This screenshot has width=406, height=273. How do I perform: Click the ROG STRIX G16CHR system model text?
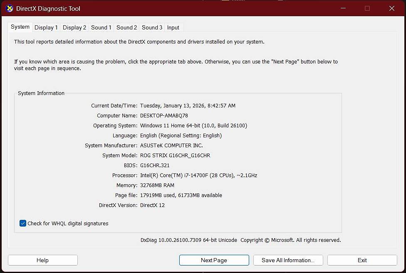(175, 156)
